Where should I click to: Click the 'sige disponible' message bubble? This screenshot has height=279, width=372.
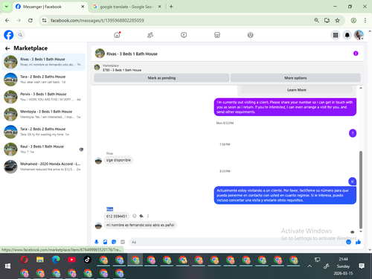pyautogui.click(x=118, y=160)
